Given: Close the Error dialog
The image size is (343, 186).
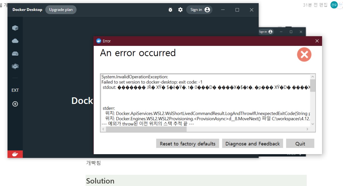Looking at the screenshot, I should [x=317, y=41].
